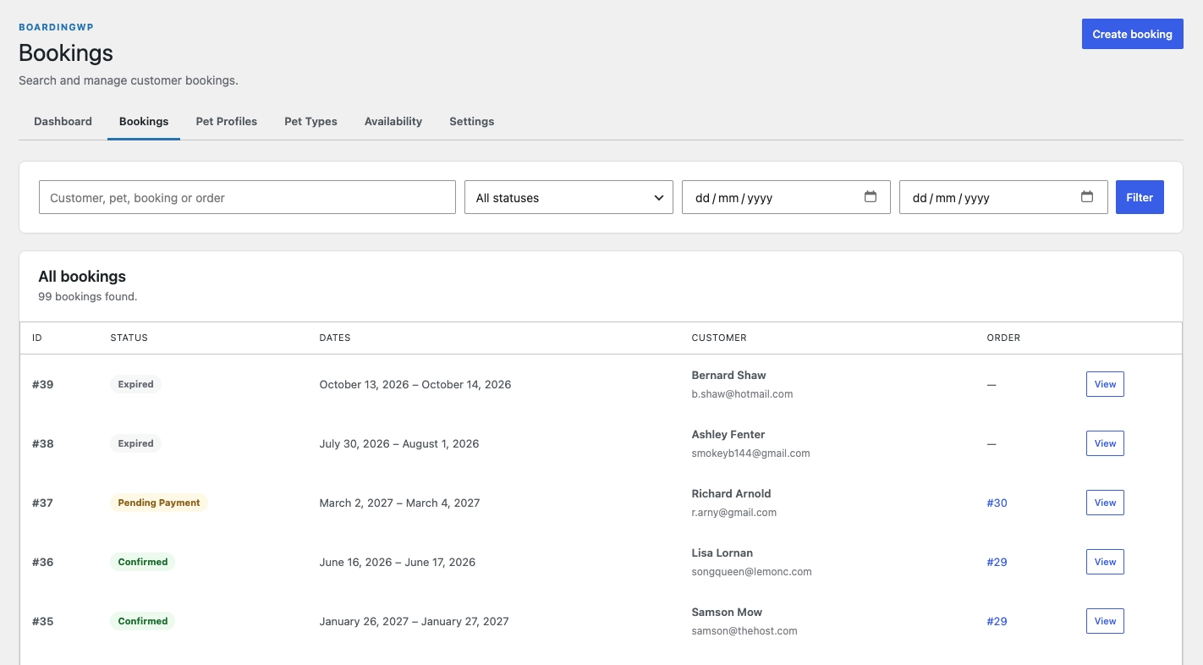Click dates January 26, 2027 – January 27, 2027
1203x665 pixels.
[x=415, y=621]
